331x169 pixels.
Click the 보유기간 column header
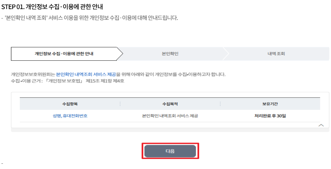270,104
